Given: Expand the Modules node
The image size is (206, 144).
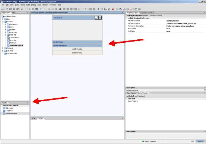Looking at the screenshot, I should [3, 48].
